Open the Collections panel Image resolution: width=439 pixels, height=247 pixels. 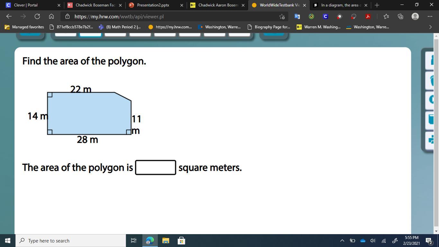coord(400,16)
